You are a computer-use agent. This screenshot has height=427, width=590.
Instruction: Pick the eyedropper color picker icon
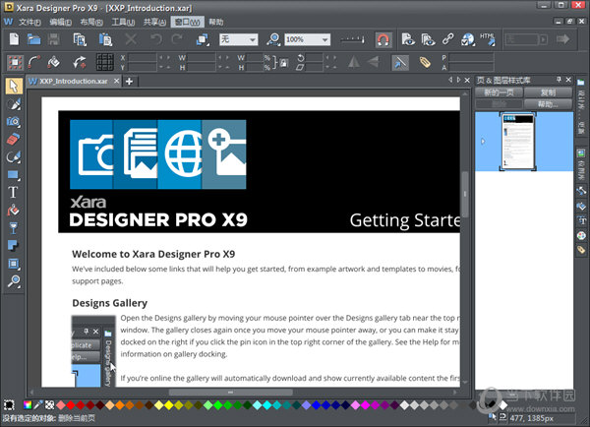38,404
